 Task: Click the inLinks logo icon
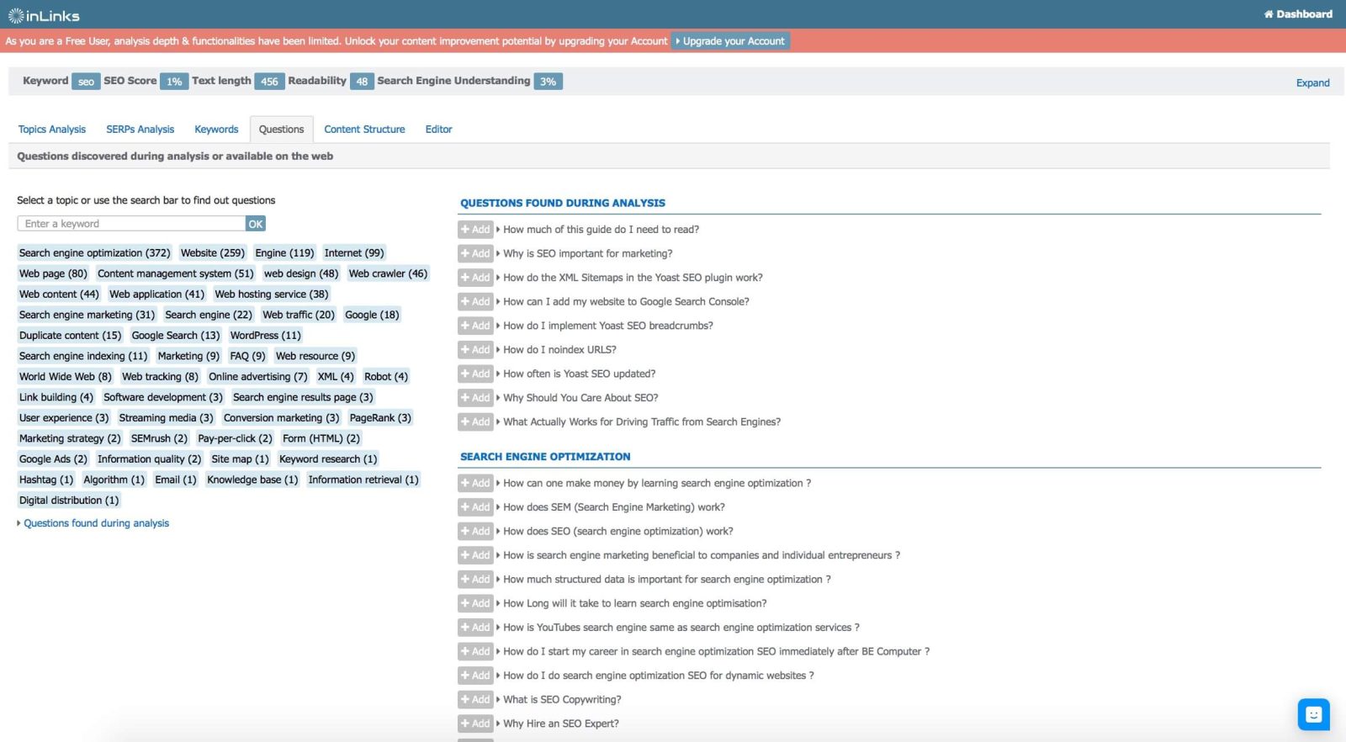(x=16, y=16)
